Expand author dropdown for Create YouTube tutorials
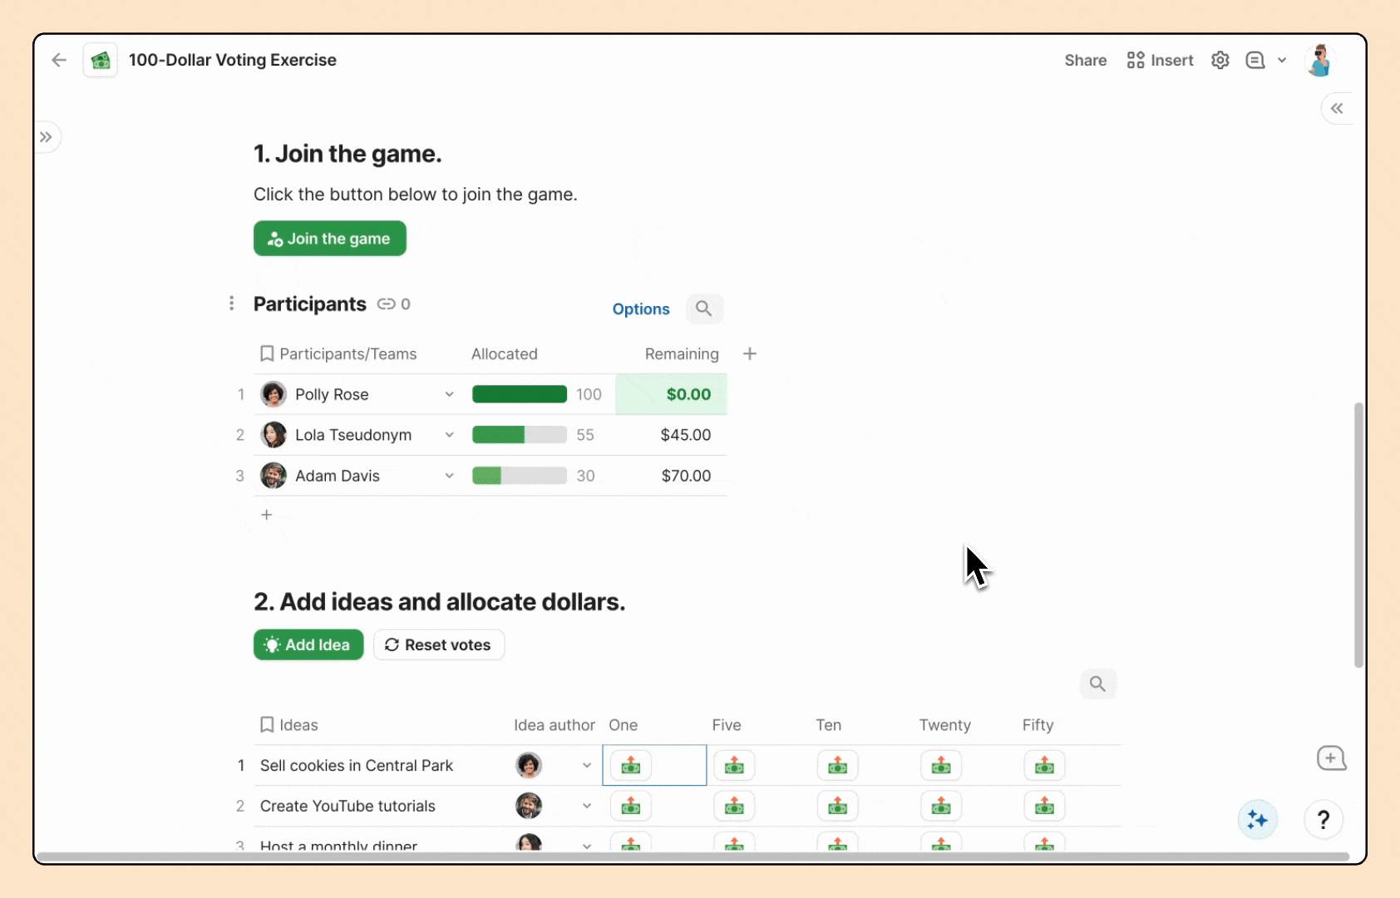Image resolution: width=1400 pixels, height=898 pixels. tap(587, 807)
